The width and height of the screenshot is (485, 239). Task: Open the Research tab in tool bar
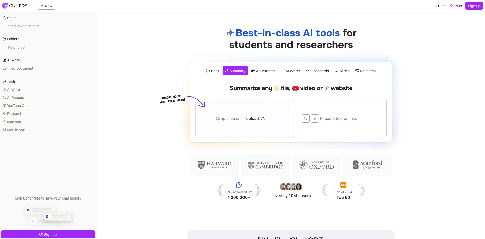pos(366,71)
